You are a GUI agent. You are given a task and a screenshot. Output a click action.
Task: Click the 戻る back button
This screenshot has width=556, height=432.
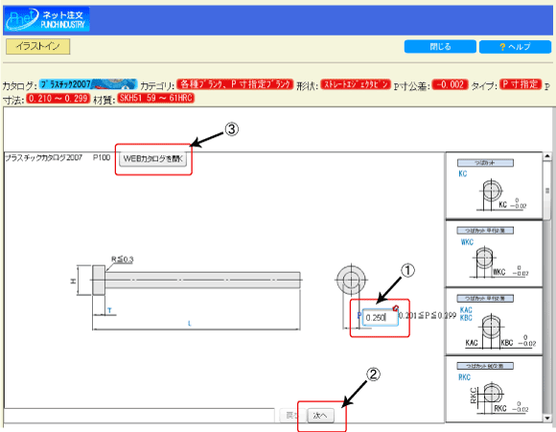coord(291,415)
